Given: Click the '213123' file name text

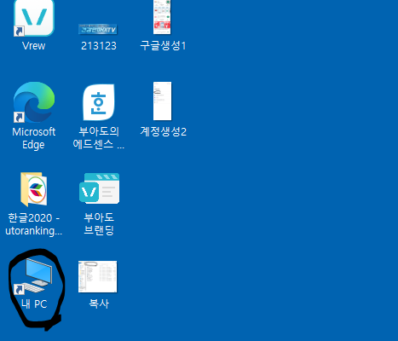Looking at the screenshot, I should [99, 46].
